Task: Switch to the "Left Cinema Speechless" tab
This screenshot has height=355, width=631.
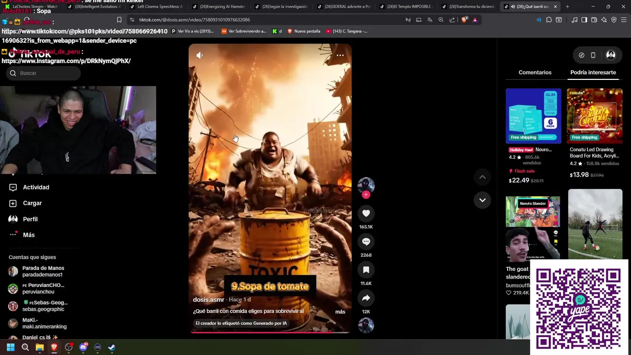Action: 156,6
